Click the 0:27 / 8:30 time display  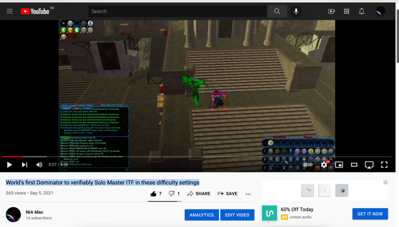pyautogui.click(x=58, y=165)
